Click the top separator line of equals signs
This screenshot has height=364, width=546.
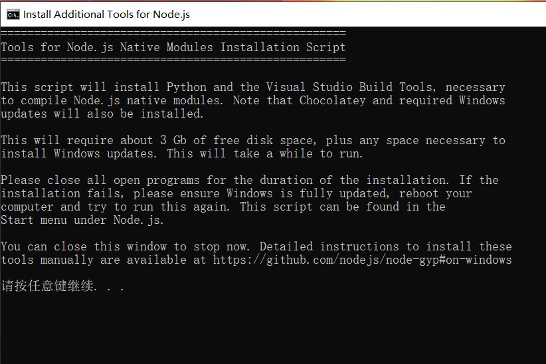(x=173, y=33)
